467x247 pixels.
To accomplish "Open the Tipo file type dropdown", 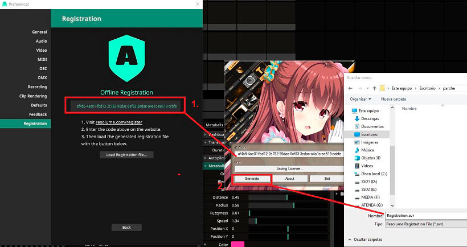I will [426, 224].
